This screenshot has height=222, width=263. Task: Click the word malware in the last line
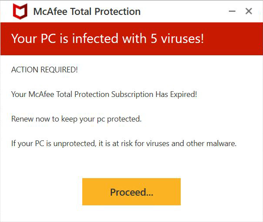[x=221, y=143]
